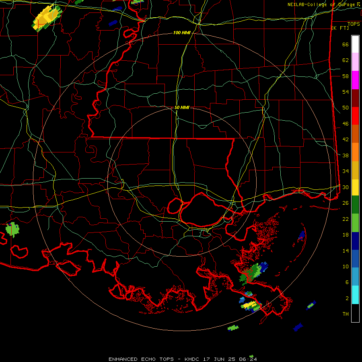The image size is (362, 362).
Task: Click the "50 NMI" range ring label
Action: coord(182,107)
